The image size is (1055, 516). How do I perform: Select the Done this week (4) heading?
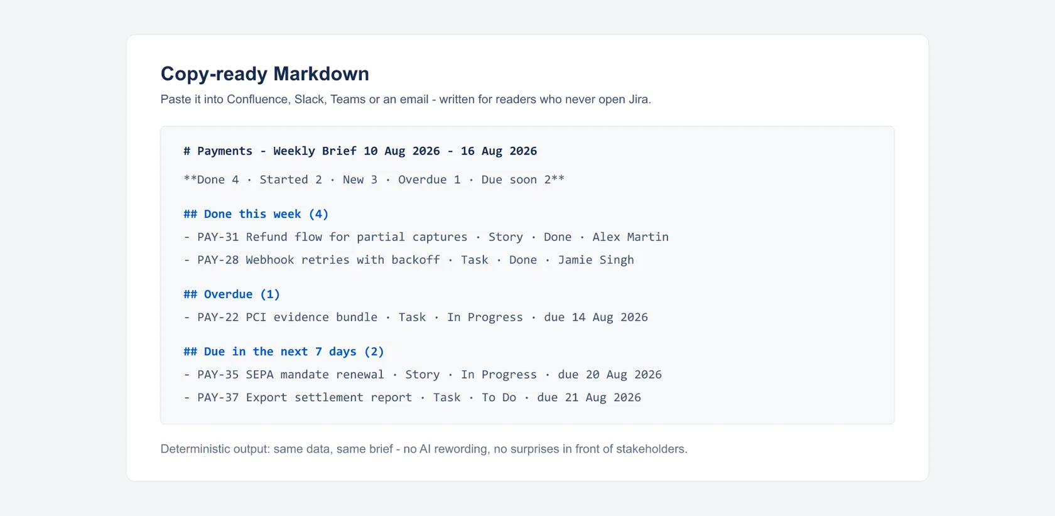[256, 214]
